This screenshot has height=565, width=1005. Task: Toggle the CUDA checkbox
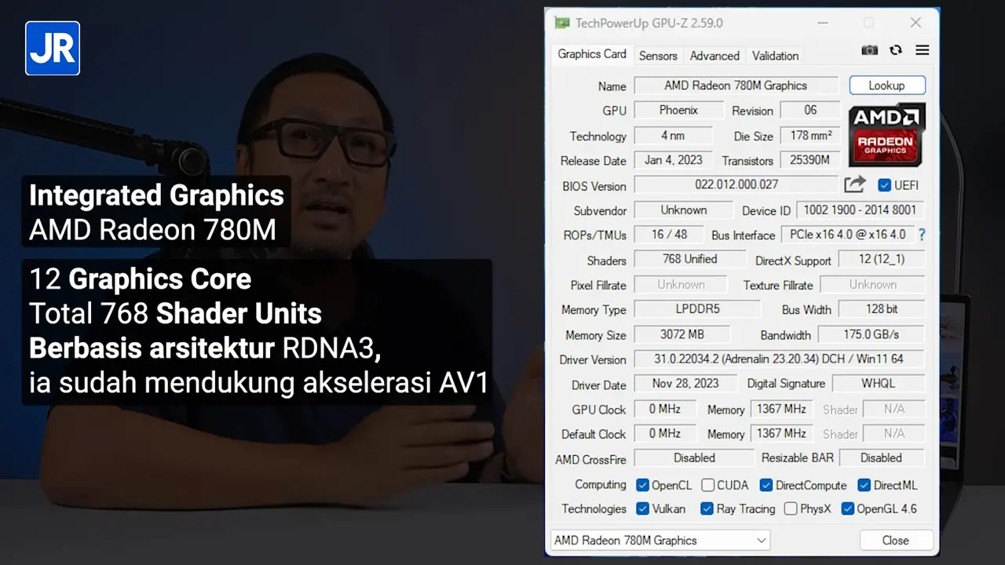pos(707,485)
